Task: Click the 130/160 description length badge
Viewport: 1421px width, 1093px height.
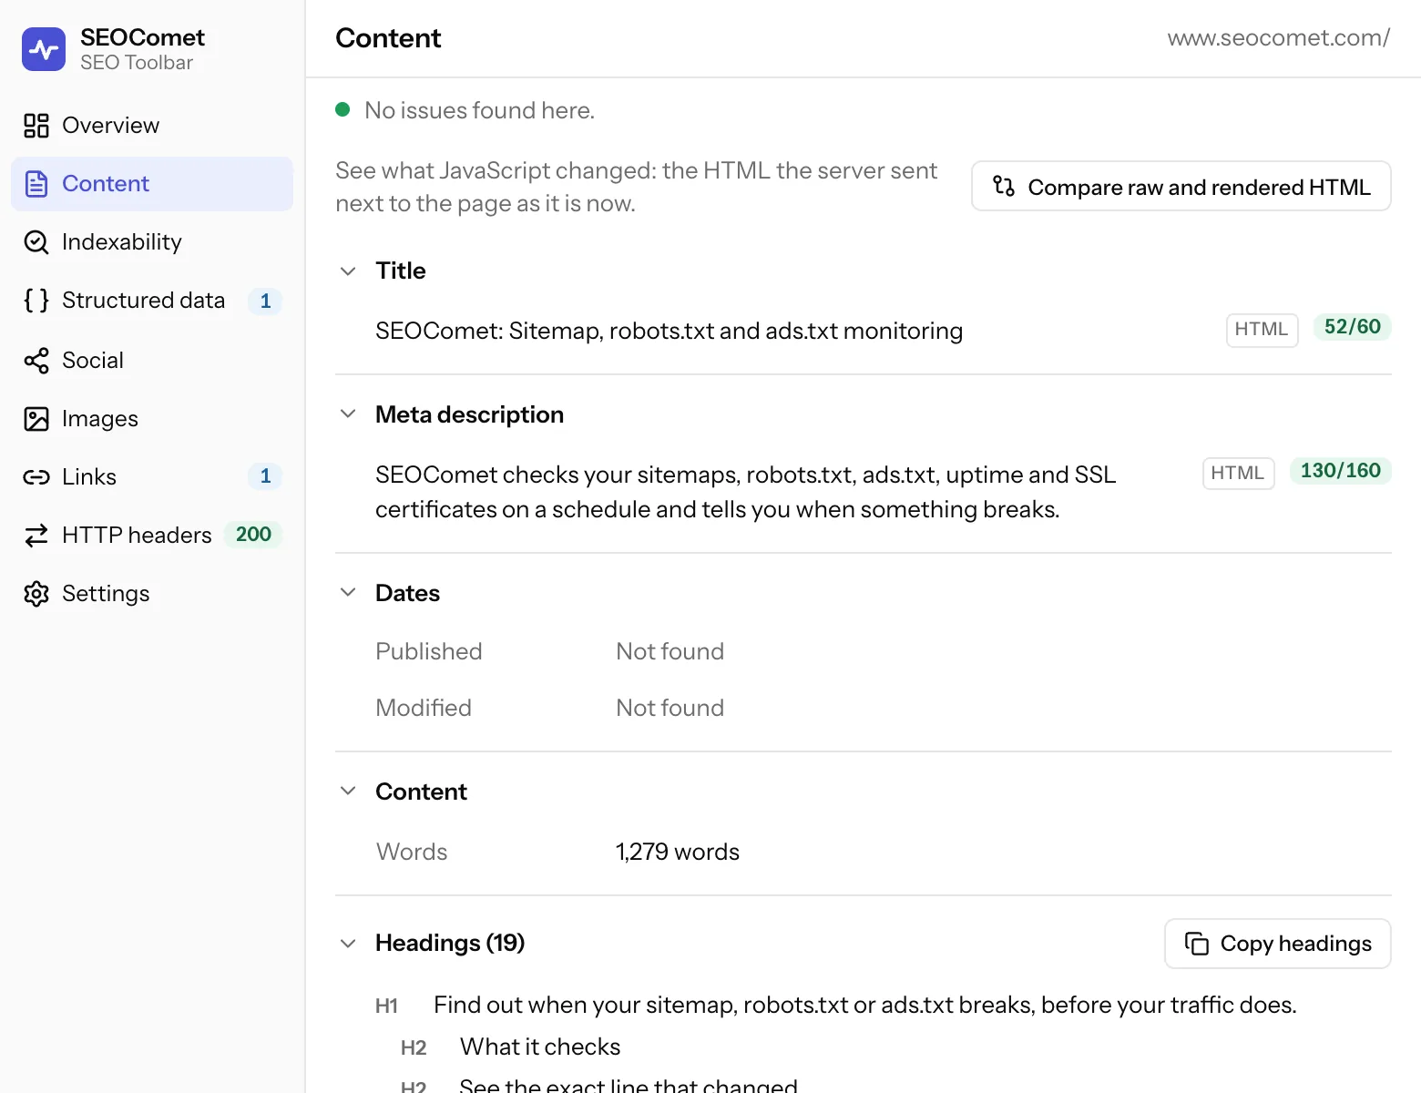Action: click(x=1341, y=471)
